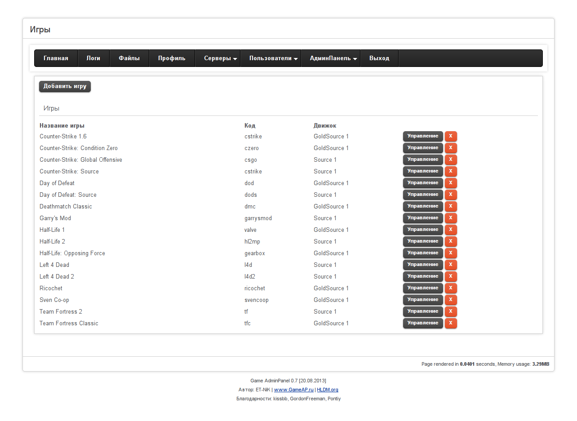Follow the HLDM.org footer link
Viewport: 577px width, 421px height.
pos(327,390)
